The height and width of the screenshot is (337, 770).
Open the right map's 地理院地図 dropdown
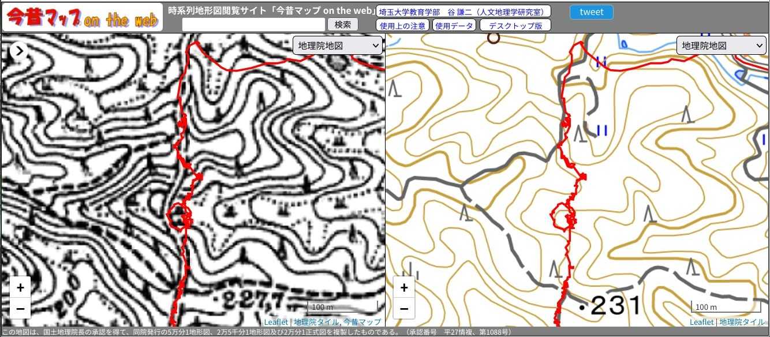pyautogui.click(x=721, y=46)
